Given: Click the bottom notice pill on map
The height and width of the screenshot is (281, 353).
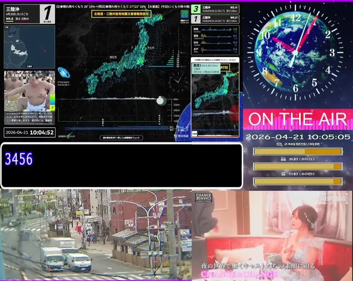Looking at the screenshot, I should (x=121, y=138).
